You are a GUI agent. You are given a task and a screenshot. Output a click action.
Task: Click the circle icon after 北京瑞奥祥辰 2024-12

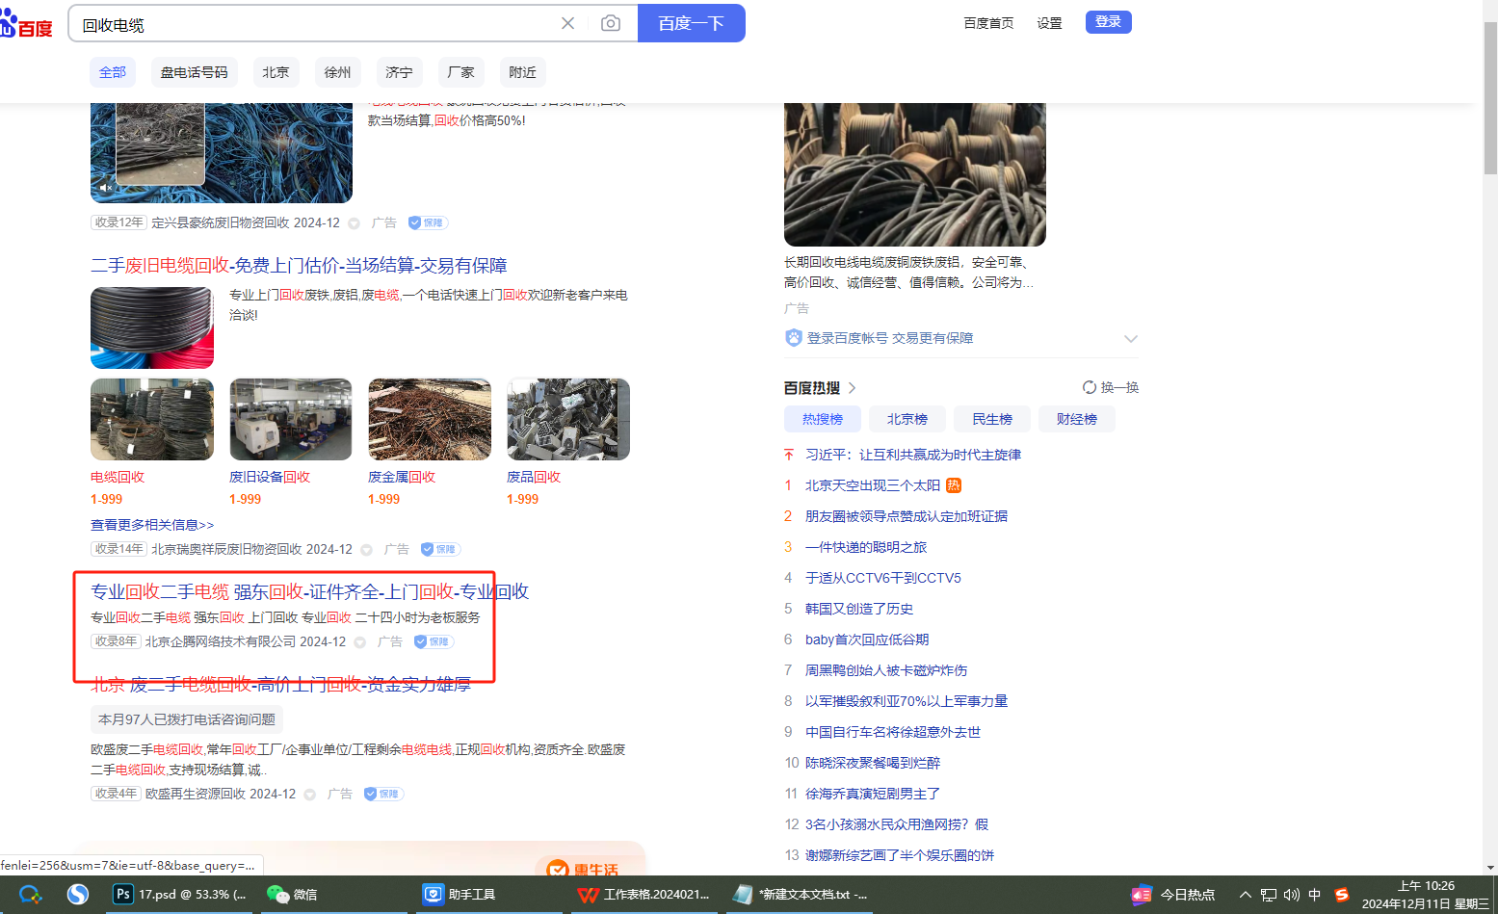pyautogui.click(x=366, y=550)
